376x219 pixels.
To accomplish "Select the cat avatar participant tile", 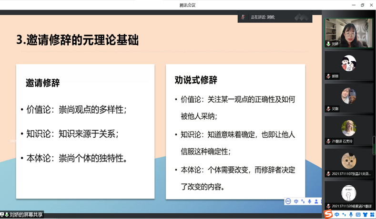I will (348, 162).
